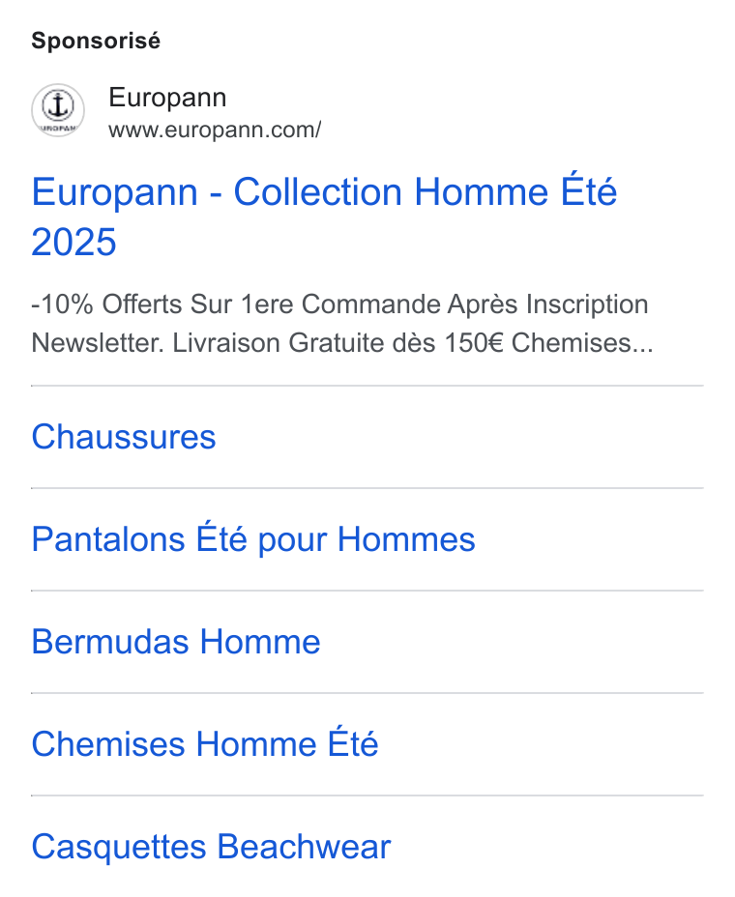Click the circular brand favicon beside Europann

(58, 110)
